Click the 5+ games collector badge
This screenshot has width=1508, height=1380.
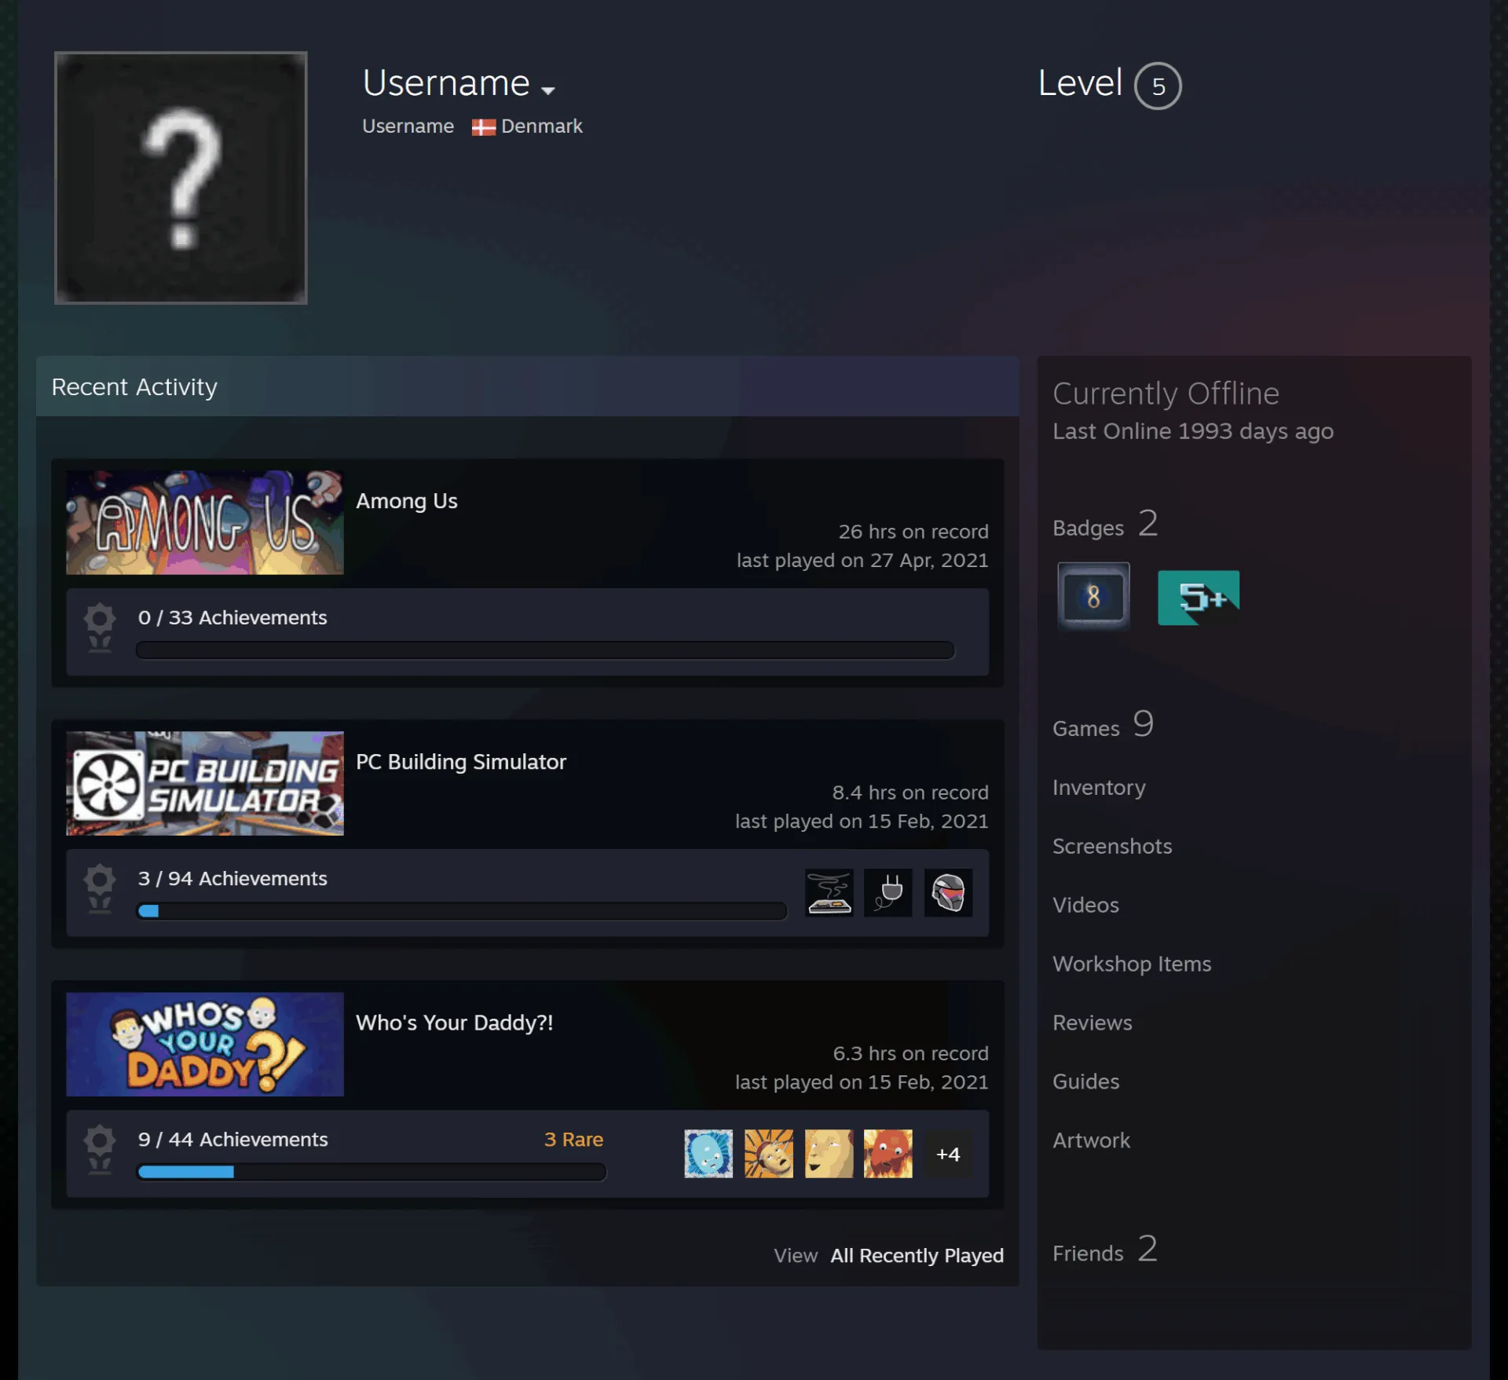(x=1199, y=598)
